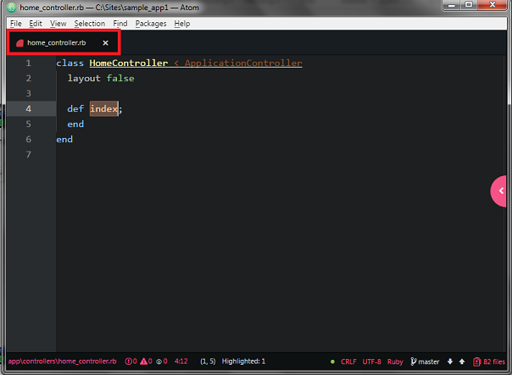The image size is (512, 375).
Task: Click the linter info count icon
Action: pos(159,361)
